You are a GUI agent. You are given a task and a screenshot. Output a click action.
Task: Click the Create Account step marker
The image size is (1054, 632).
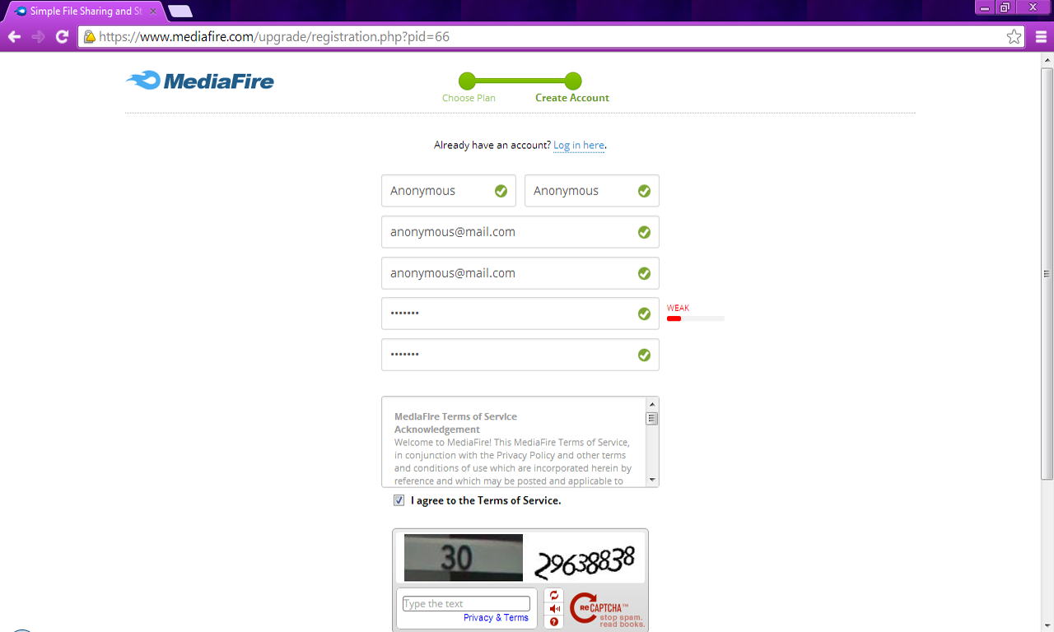pyautogui.click(x=571, y=81)
